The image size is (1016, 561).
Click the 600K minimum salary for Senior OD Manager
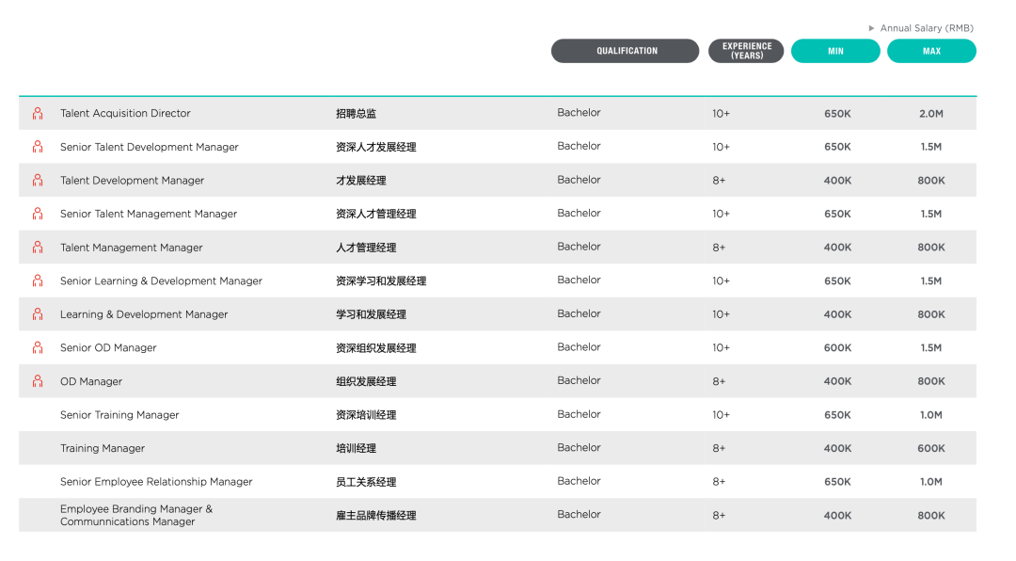pyautogui.click(x=837, y=347)
